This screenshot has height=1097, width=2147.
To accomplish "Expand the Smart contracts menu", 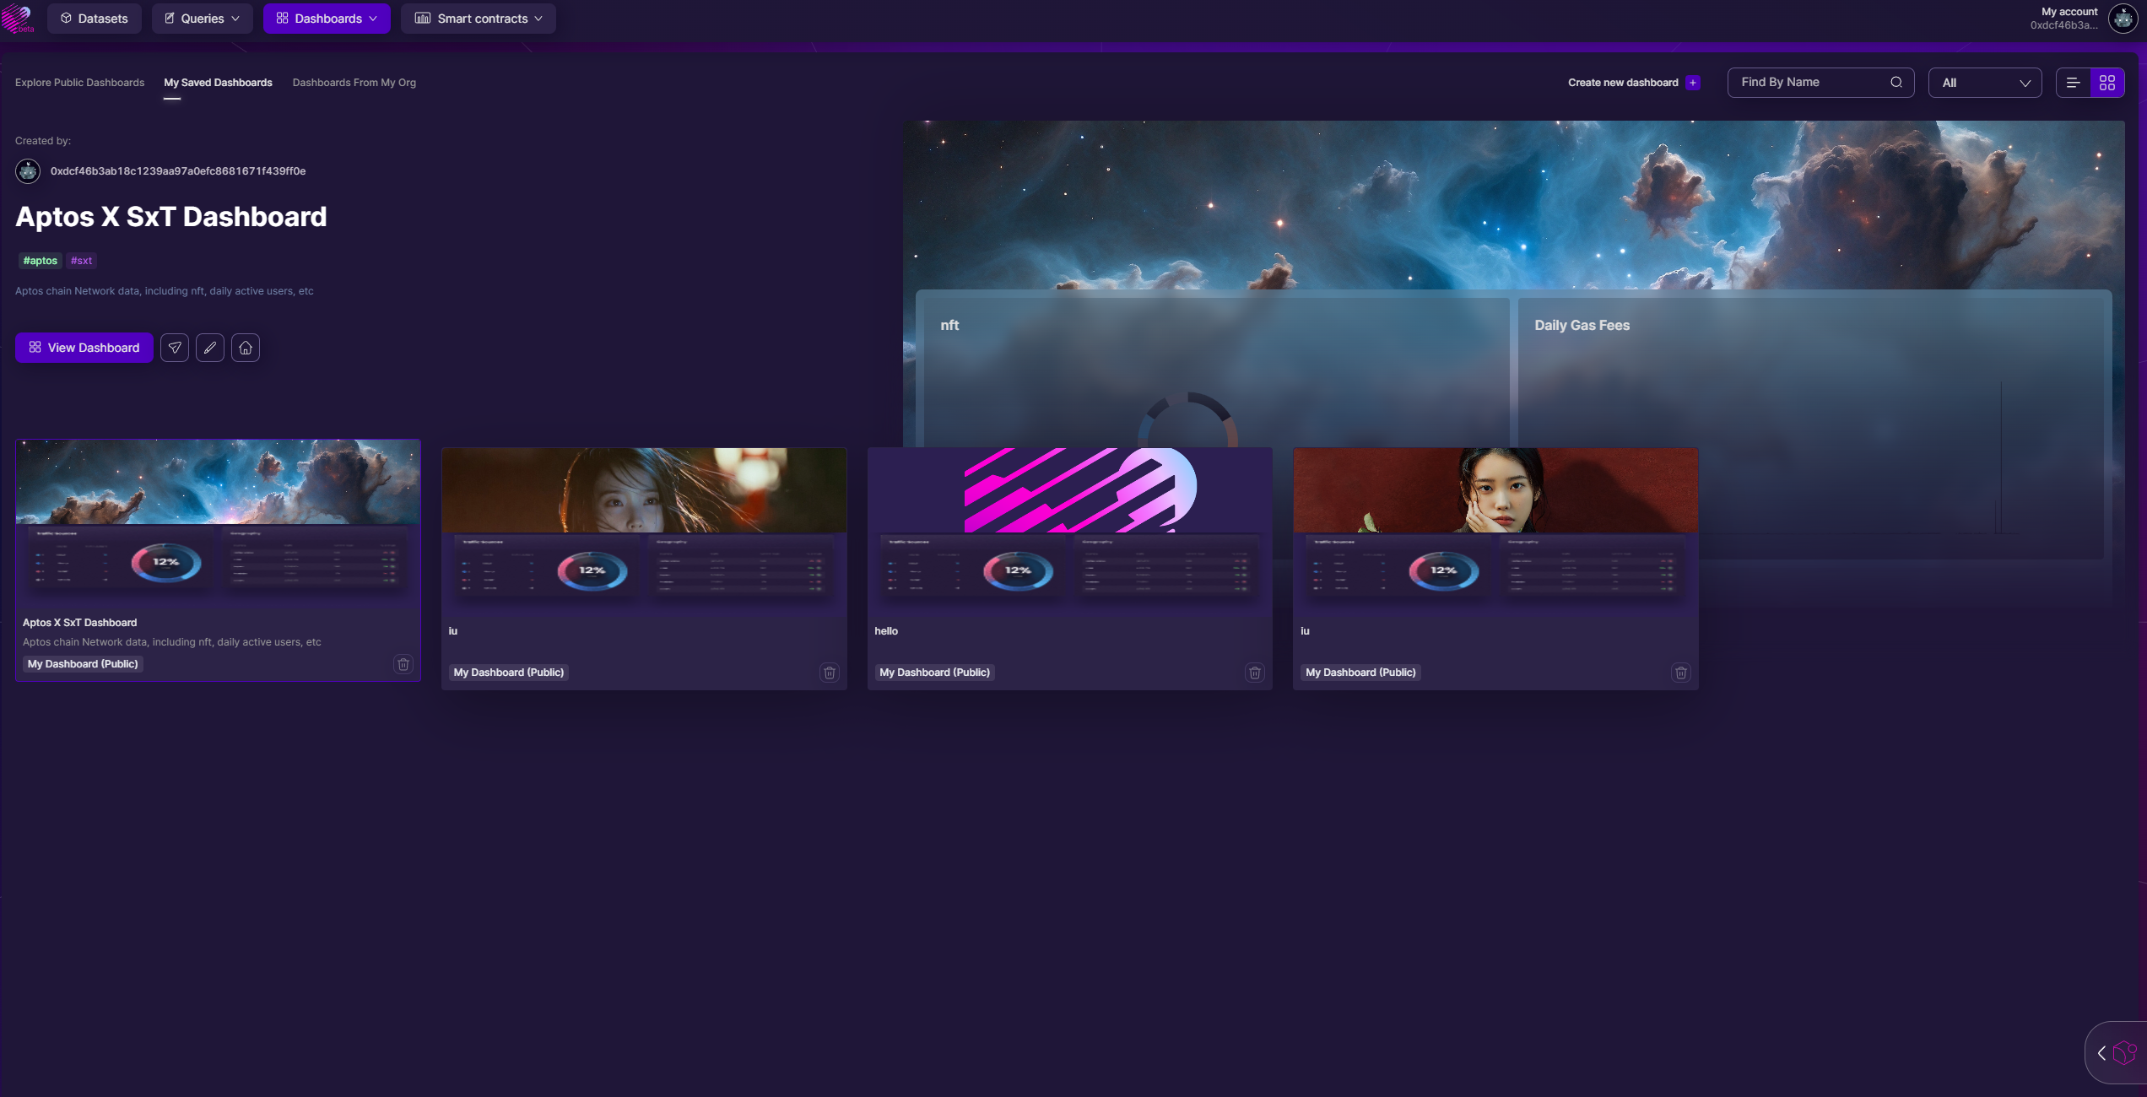I will click(x=479, y=19).
